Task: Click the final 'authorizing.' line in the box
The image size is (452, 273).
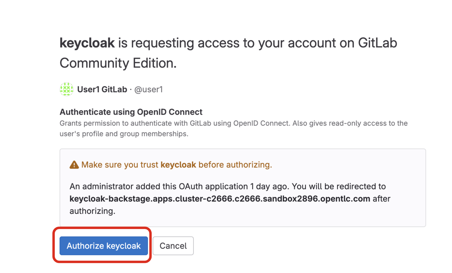Action: click(x=92, y=211)
